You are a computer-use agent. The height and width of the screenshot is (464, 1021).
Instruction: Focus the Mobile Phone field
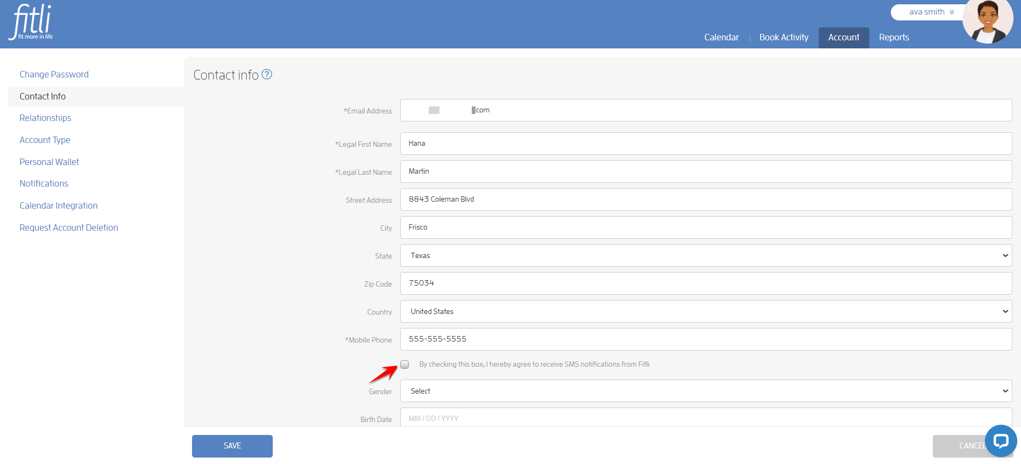tap(706, 339)
